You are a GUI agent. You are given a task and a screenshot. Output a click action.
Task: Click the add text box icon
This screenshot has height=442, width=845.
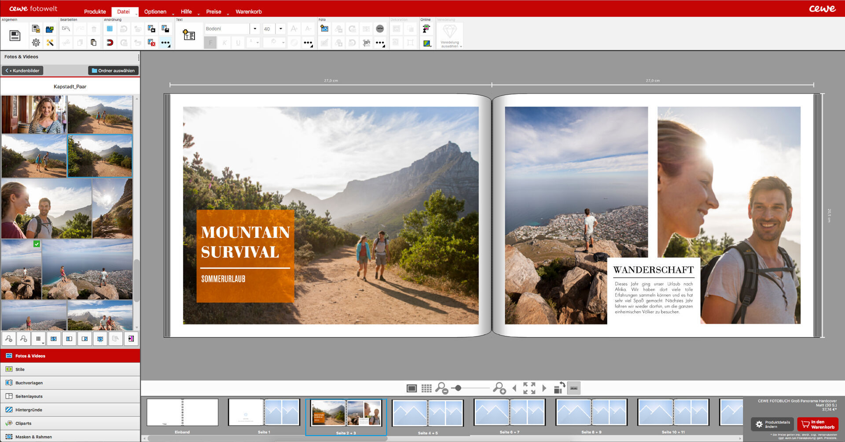coord(189,35)
